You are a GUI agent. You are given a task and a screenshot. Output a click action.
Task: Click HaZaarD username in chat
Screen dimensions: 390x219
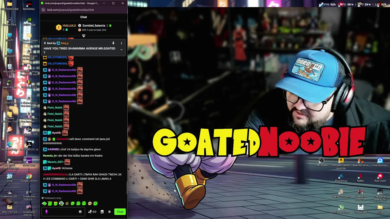click(62, 139)
